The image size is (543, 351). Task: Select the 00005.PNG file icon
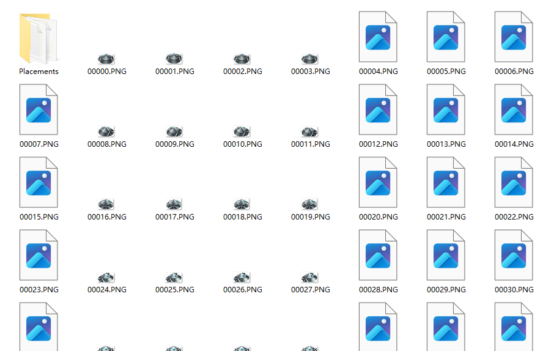point(446,37)
